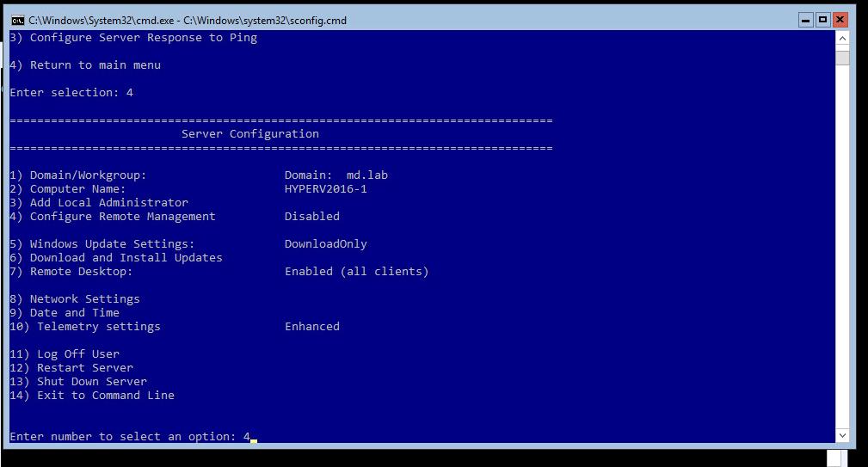This screenshot has width=868, height=467.
Task: Click '10) Telemetry settings' line
Action: click(85, 327)
